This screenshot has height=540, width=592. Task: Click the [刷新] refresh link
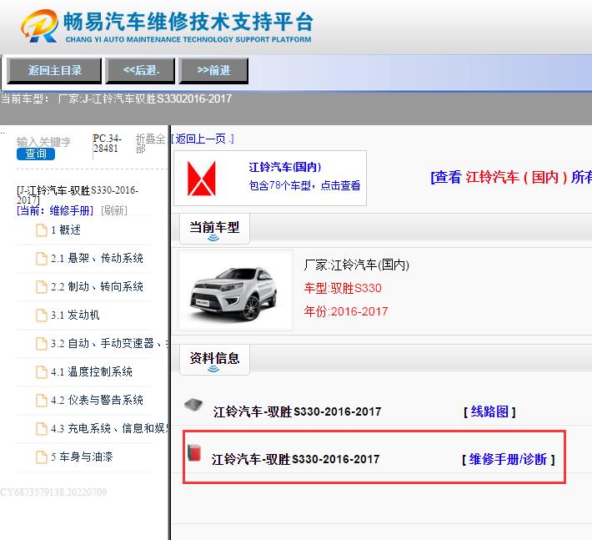click(114, 210)
